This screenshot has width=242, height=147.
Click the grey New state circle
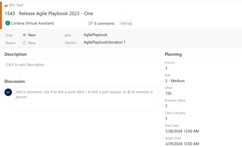tap(24, 35)
